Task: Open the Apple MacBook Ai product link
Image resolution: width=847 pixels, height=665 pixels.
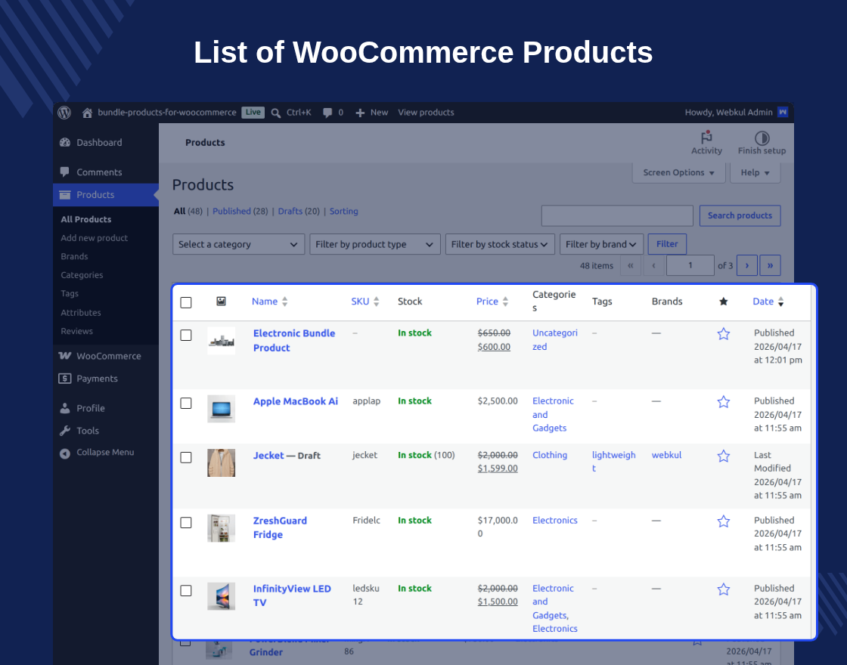Action: click(x=296, y=401)
